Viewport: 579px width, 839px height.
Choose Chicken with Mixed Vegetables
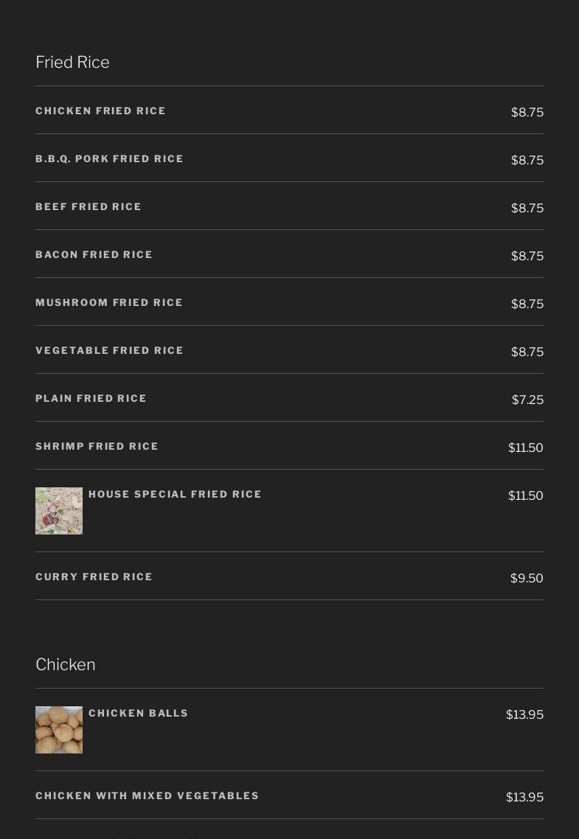click(147, 796)
